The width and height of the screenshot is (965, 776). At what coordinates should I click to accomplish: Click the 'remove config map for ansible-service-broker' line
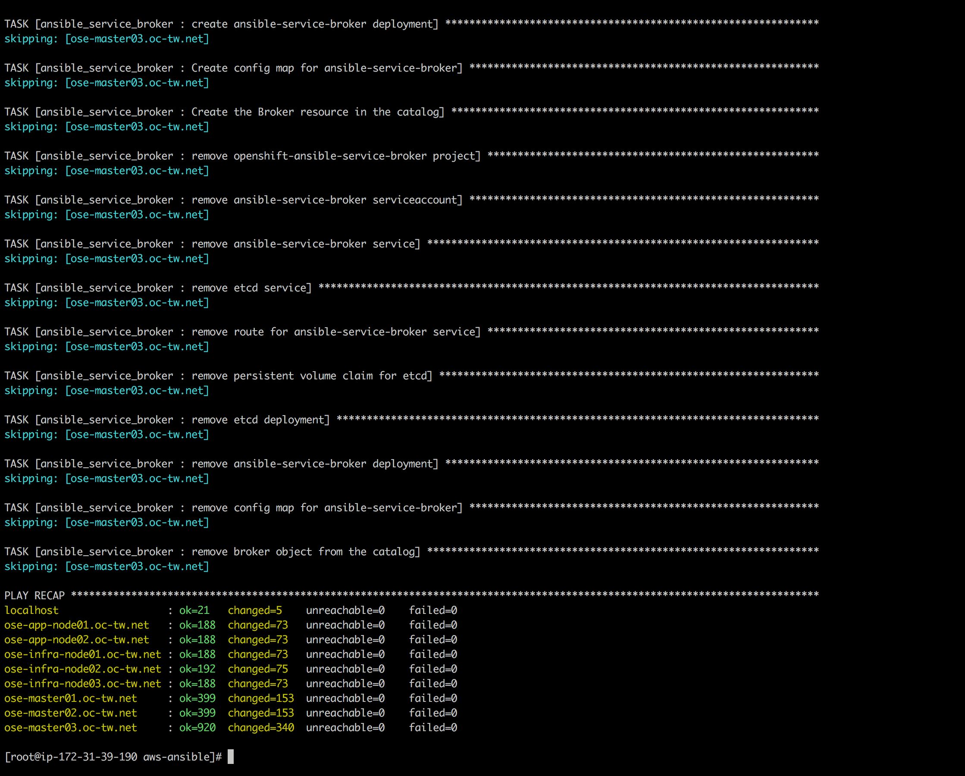click(x=412, y=507)
